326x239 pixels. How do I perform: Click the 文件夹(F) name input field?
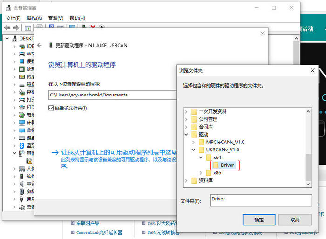click(x=261, y=200)
